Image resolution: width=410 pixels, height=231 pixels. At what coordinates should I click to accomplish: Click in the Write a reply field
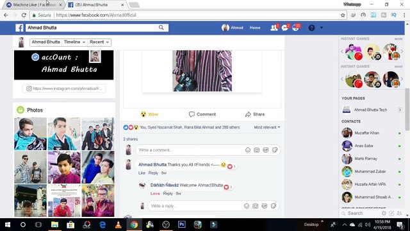point(196,206)
